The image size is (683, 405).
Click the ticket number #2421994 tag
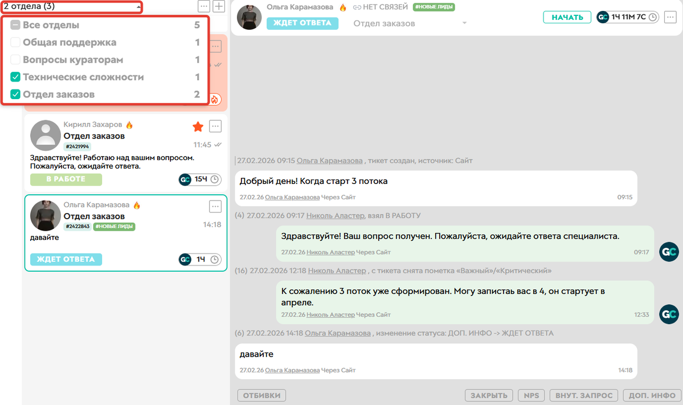point(77,147)
